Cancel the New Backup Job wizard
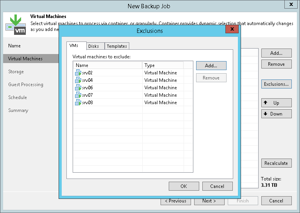 pyautogui.click(x=277, y=201)
